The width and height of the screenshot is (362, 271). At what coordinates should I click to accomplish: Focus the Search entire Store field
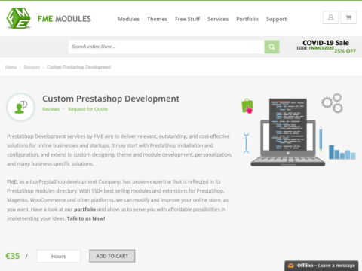pyautogui.click(x=167, y=47)
